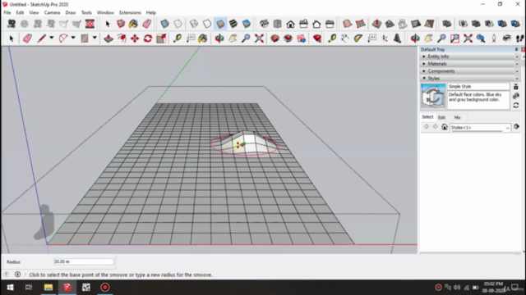Screen dimensions: 526x295
Task: Select Sandbox From Scratch tool
Action: pos(361,24)
